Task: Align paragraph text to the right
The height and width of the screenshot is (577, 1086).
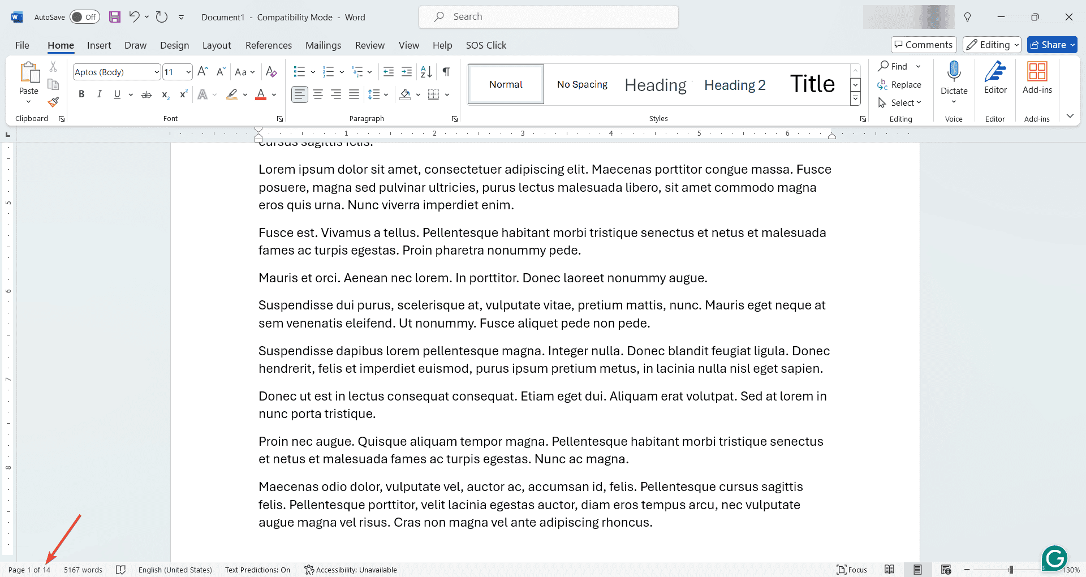Action: click(336, 94)
